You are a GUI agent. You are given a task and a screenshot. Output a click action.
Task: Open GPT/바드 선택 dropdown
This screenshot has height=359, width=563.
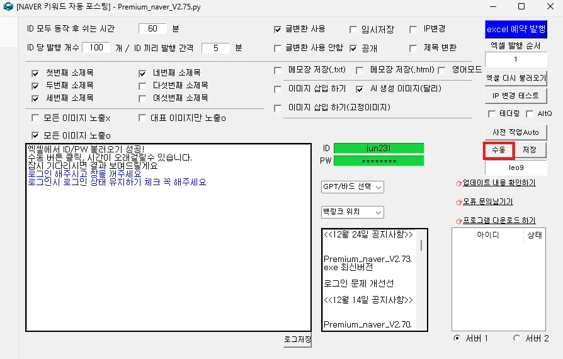[x=353, y=186]
